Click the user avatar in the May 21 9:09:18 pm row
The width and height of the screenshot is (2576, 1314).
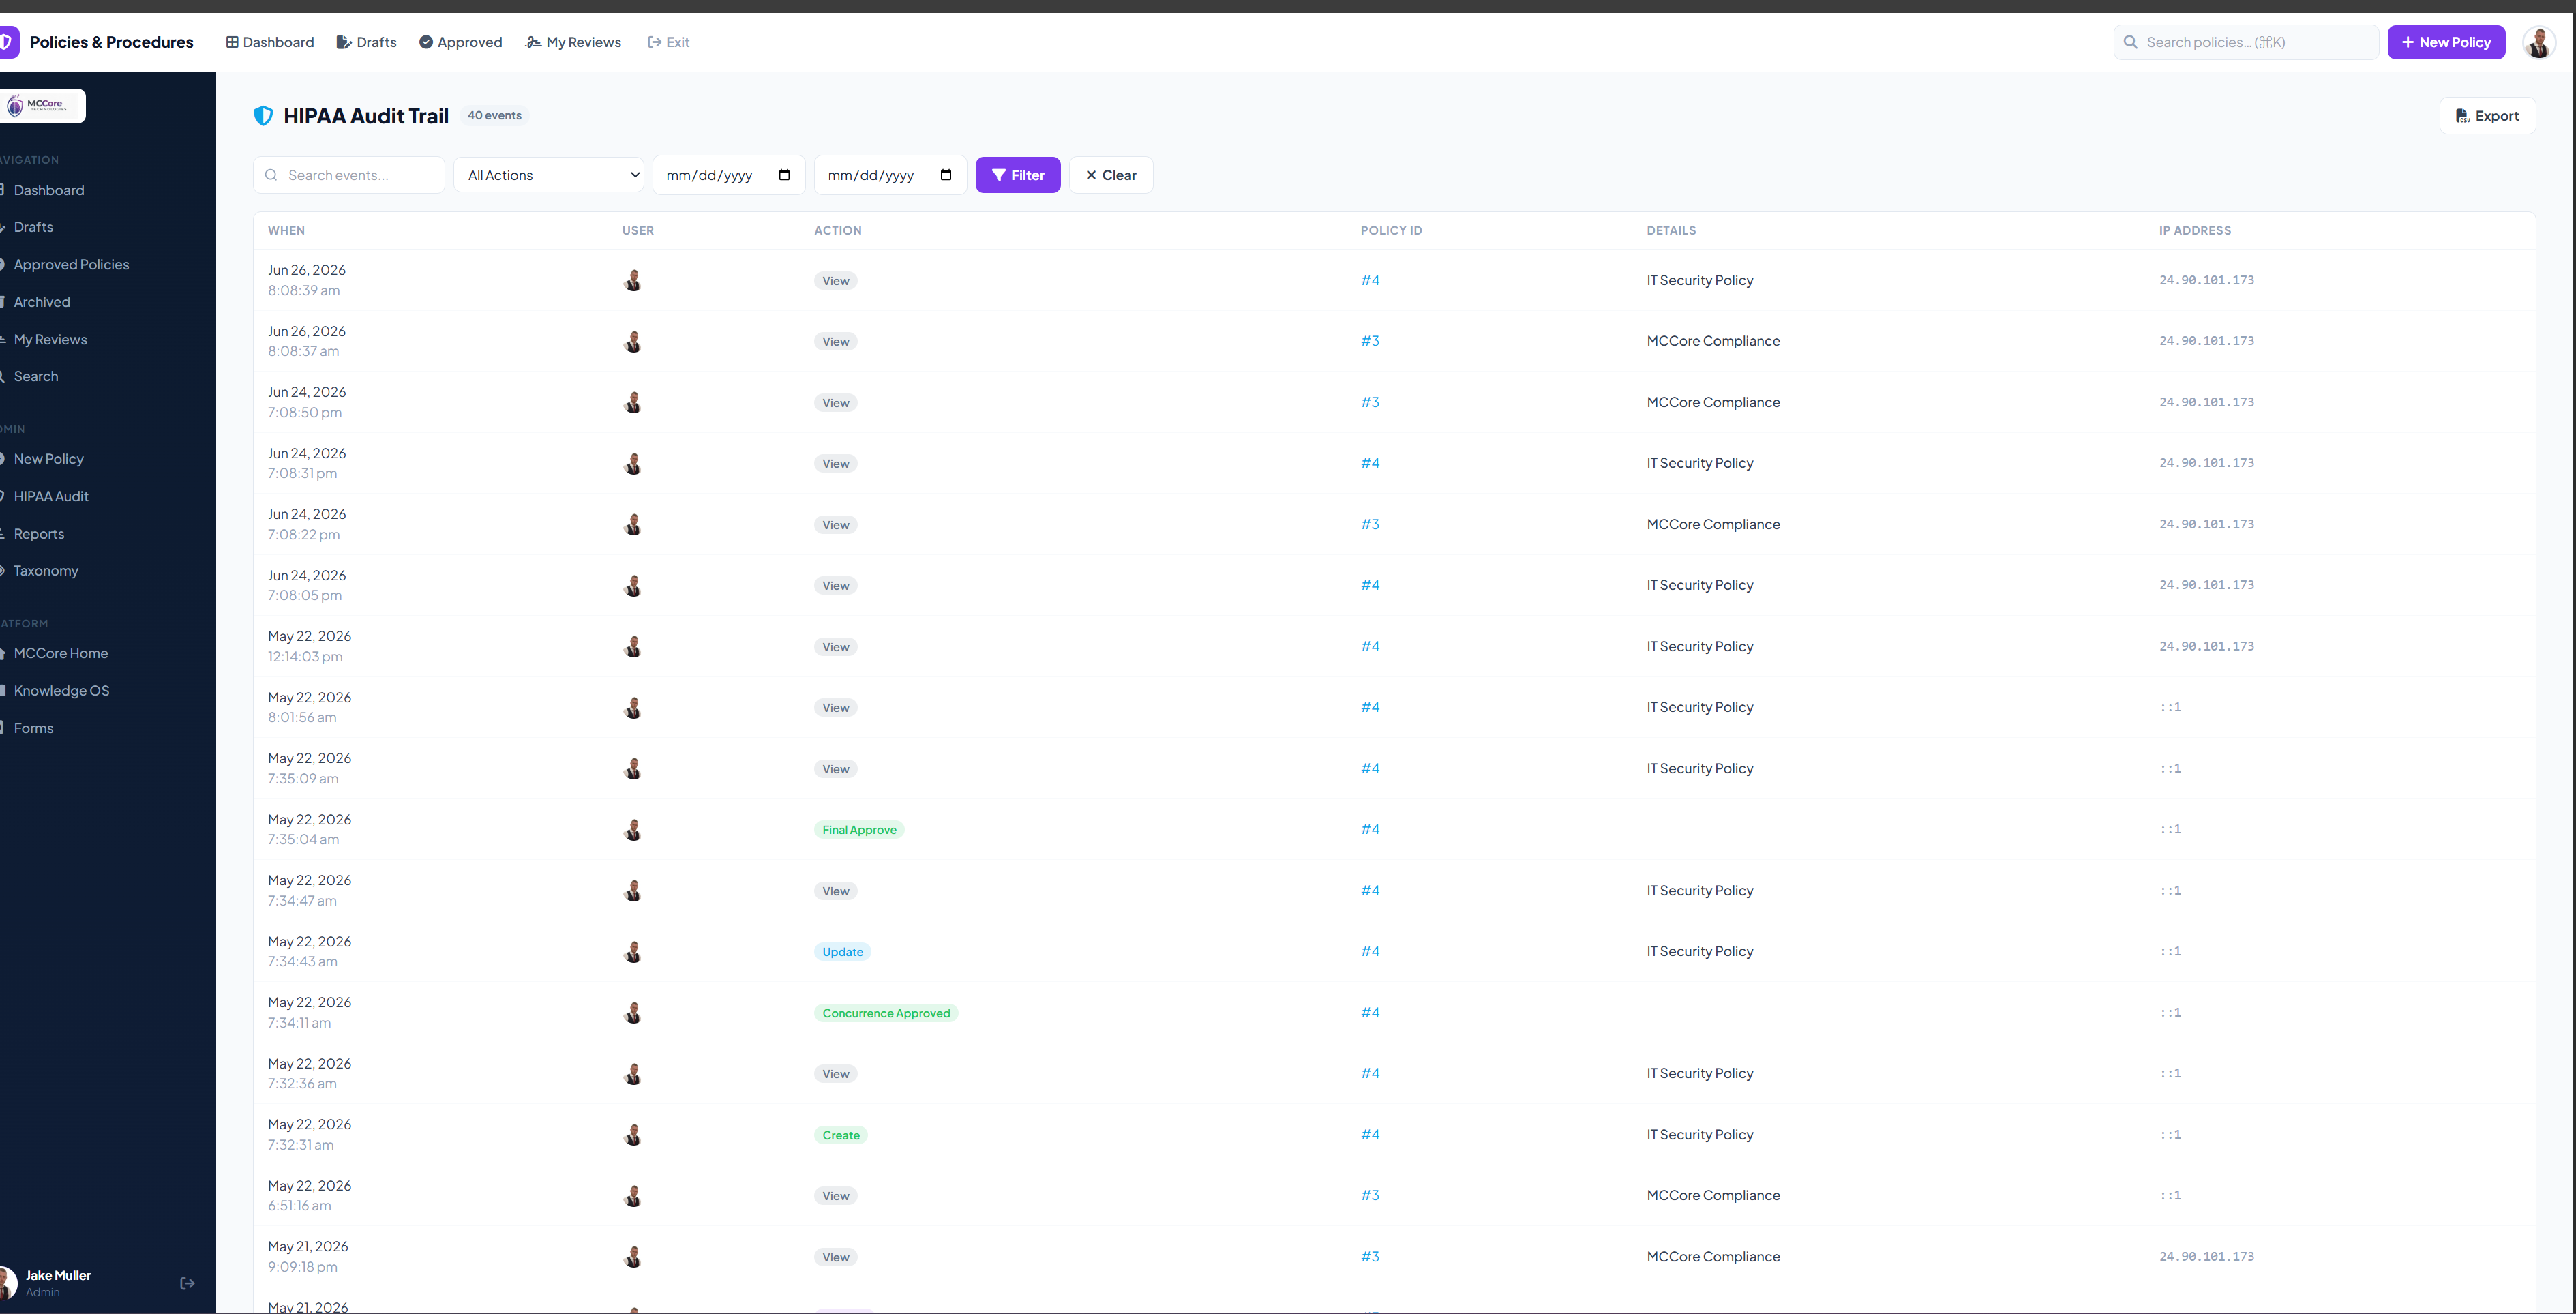(x=632, y=1256)
